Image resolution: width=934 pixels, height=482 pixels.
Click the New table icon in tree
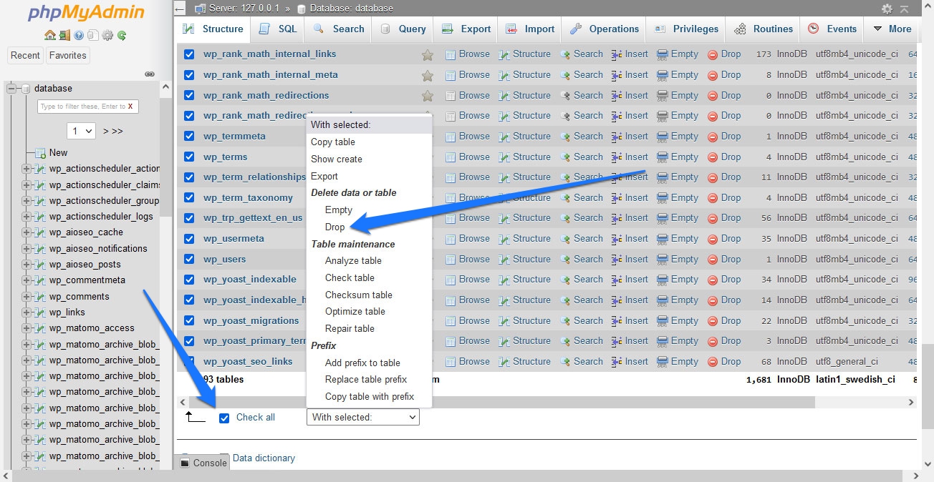41,152
